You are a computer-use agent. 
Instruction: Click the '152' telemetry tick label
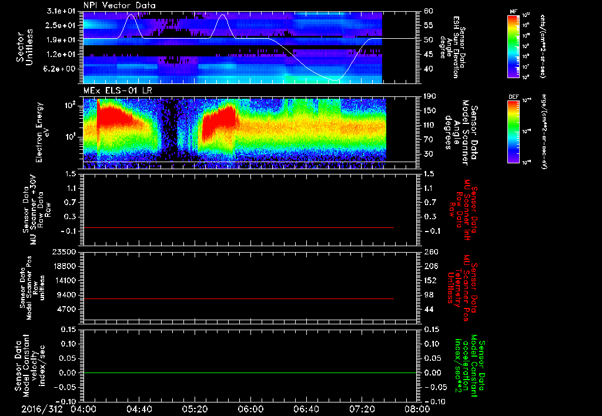coord(431,280)
